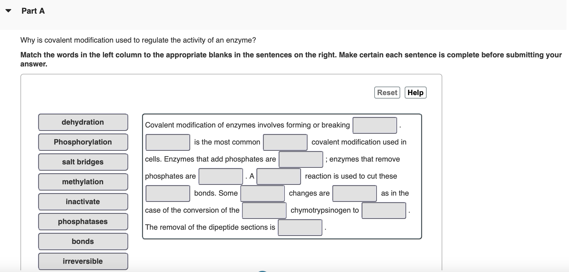
Task: Open the Help dialog
Action: pos(415,93)
